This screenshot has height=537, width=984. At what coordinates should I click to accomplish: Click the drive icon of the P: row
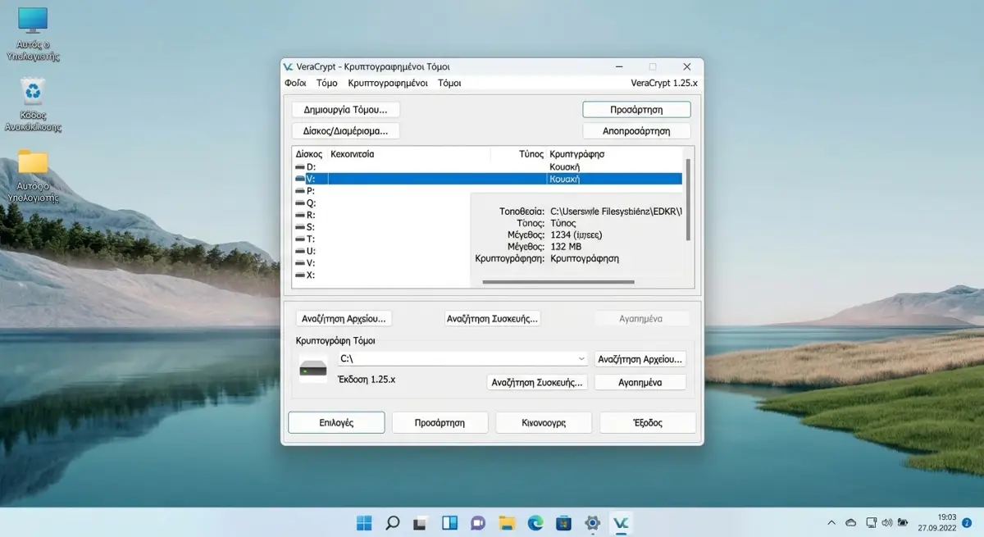point(300,191)
